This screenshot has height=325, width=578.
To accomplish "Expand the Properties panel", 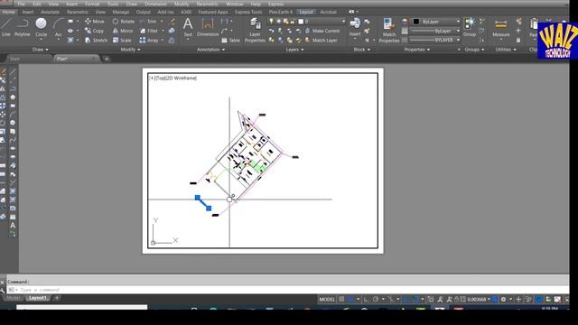I will pyautogui.click(x=417, y=50).
